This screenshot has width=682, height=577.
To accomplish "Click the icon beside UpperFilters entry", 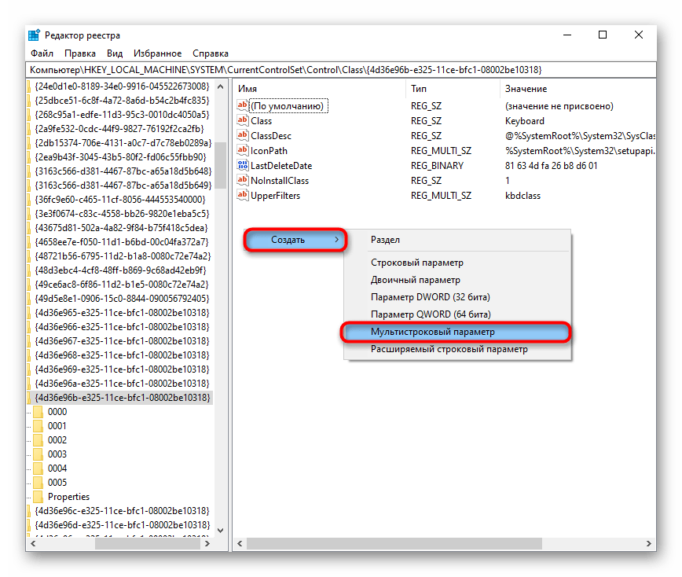I will click(x=243, y=196).
